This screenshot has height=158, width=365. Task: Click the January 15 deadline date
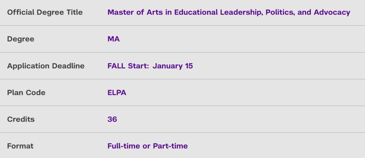(173, 66)
